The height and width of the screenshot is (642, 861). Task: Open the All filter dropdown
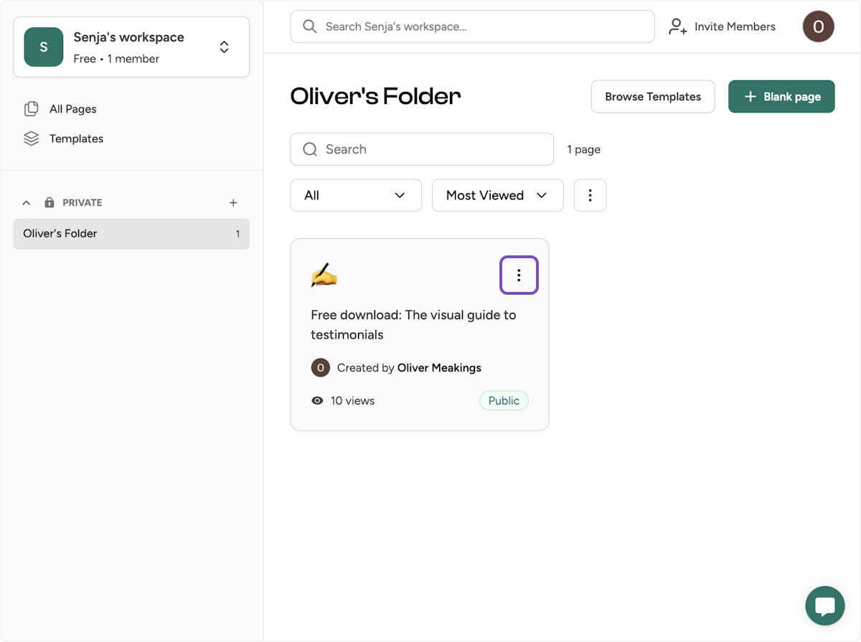[356, 194]
